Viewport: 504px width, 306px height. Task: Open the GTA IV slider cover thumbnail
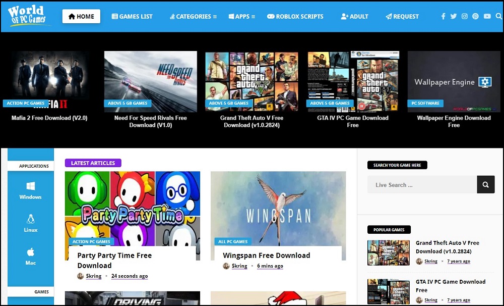[353, 81]
